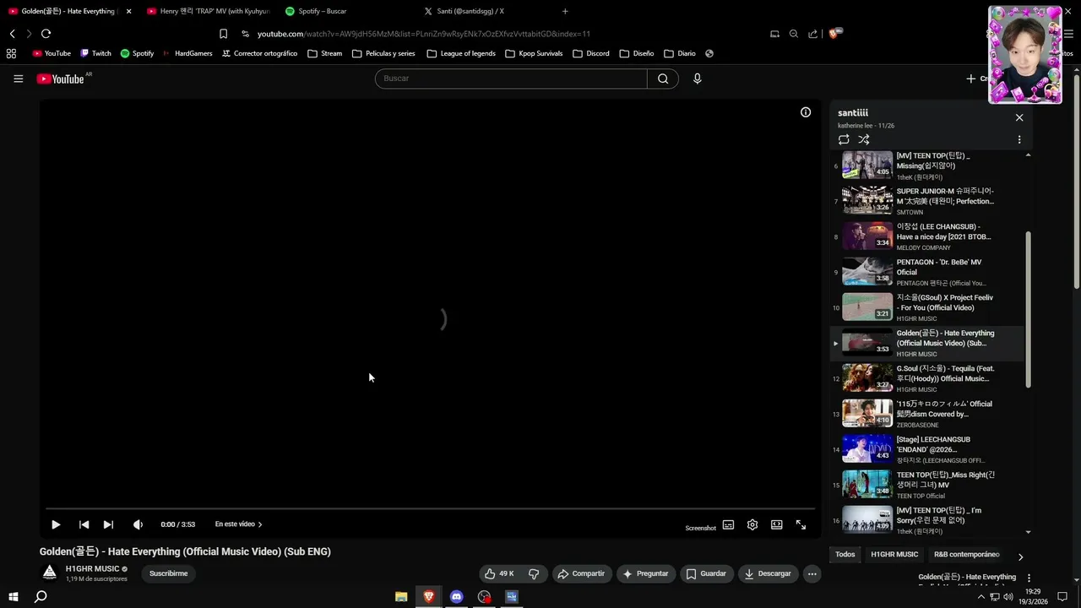The width and height of the screenshot is (1081, 608).
Task: Share the video via Compartir
Action: pos(581,573)
